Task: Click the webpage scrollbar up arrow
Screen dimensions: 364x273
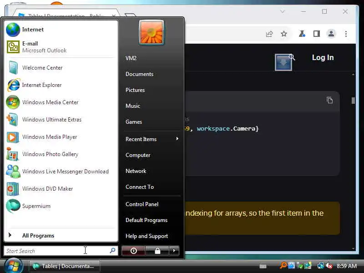Action: 353,75
